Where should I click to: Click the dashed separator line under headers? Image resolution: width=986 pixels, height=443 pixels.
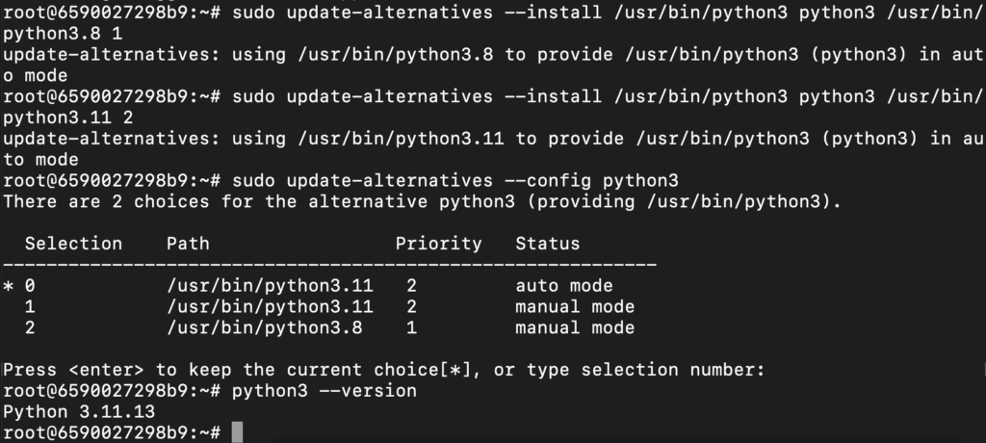pyautogui.click(x=329, y=265)
